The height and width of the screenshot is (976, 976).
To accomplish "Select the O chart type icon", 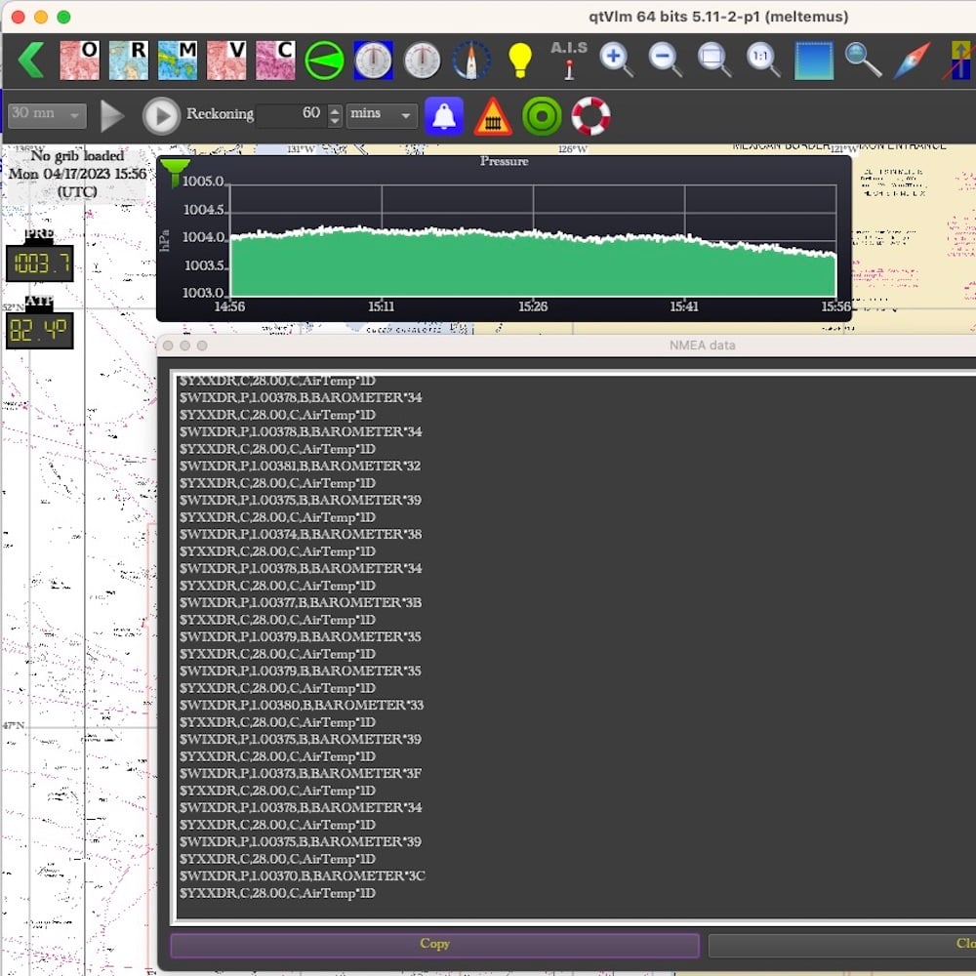I will 79,61.
